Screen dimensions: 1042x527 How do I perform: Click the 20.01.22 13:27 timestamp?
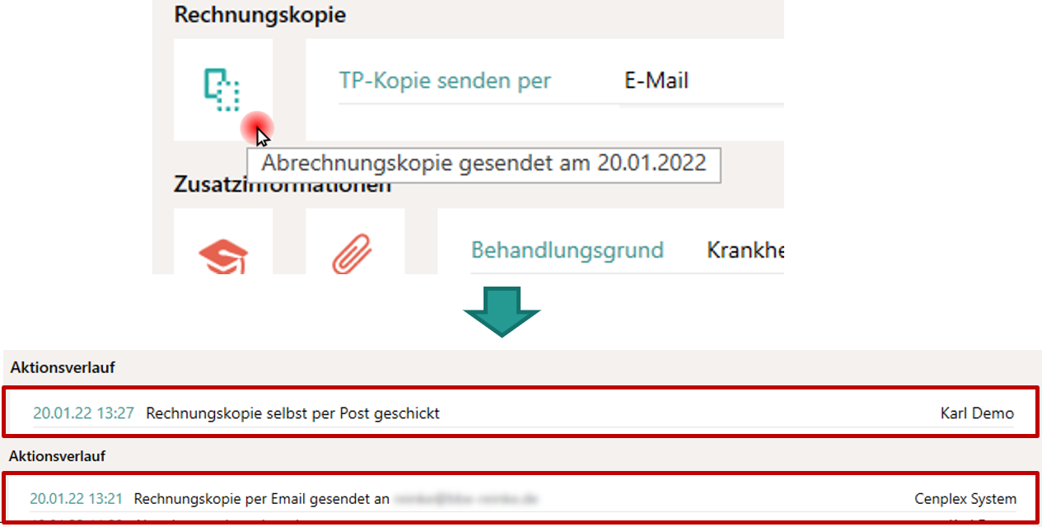coord(83,413)
